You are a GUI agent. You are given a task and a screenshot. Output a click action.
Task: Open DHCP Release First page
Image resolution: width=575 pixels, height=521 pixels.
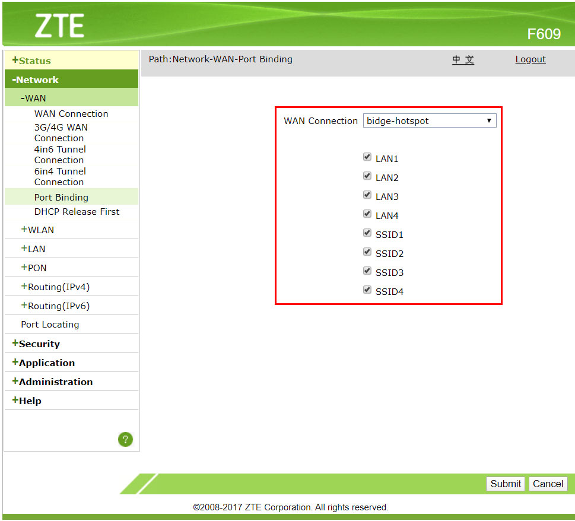77,212
